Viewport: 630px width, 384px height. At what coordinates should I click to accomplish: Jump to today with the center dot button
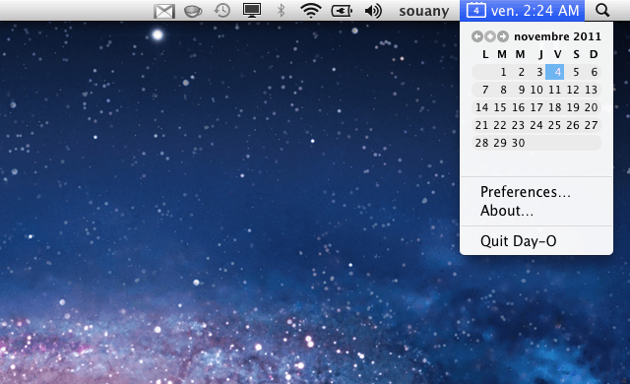(x=490, y=36)
